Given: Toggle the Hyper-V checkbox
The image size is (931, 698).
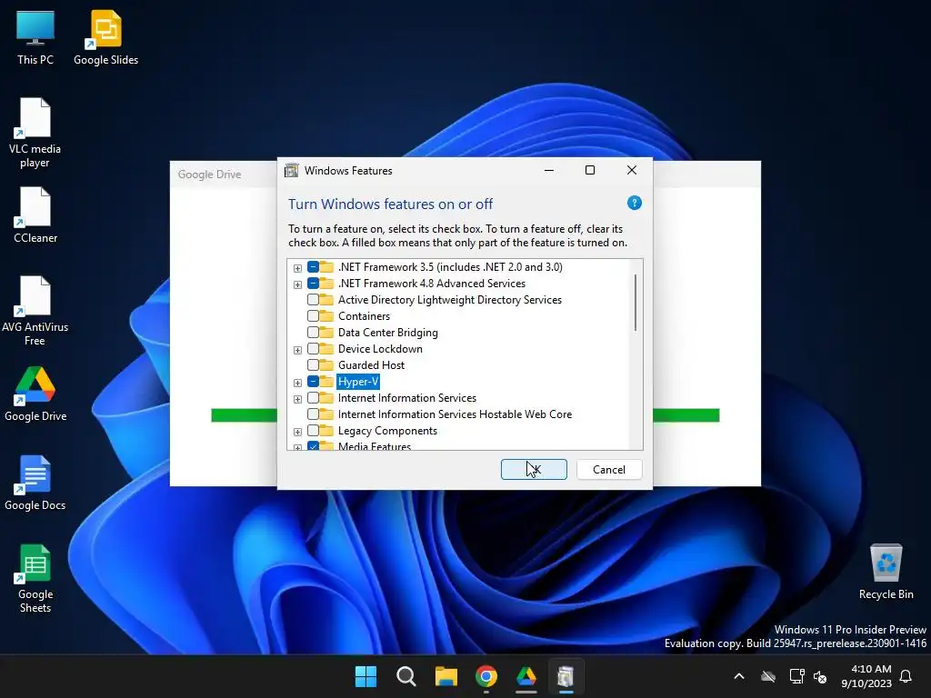Looking at the screenshot, I should coord(313,382).
